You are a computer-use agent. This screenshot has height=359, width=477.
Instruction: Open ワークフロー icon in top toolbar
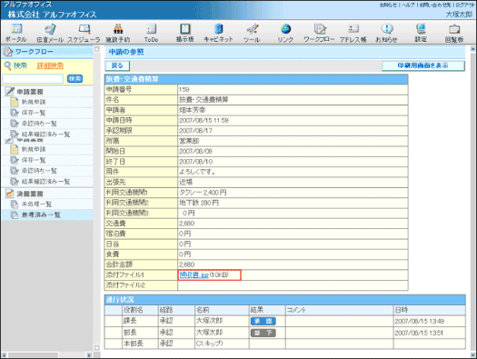(x=320, y=29)
